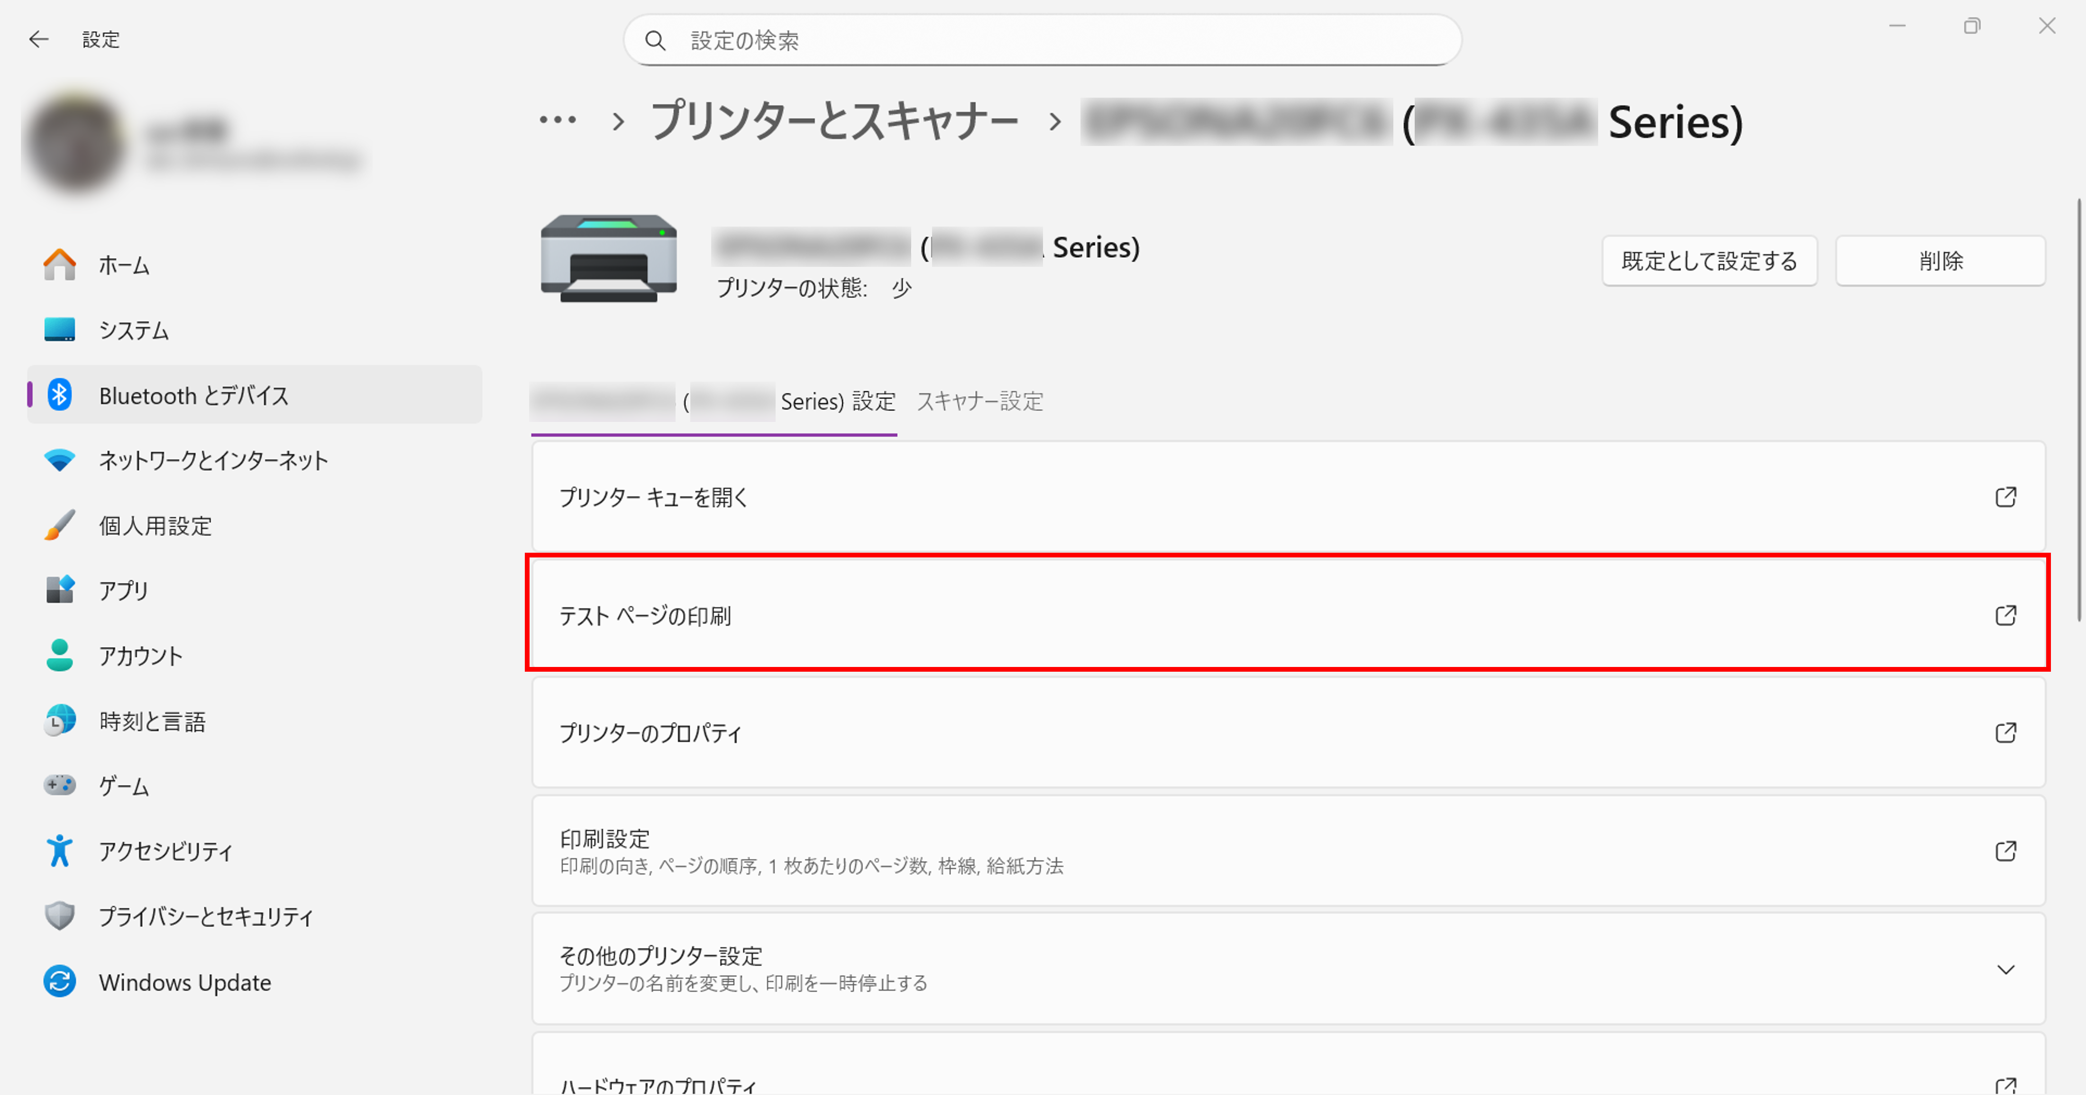Click the 削除 button
The width and height of the screenshot is (2086, 1095).
(1940, 261)
